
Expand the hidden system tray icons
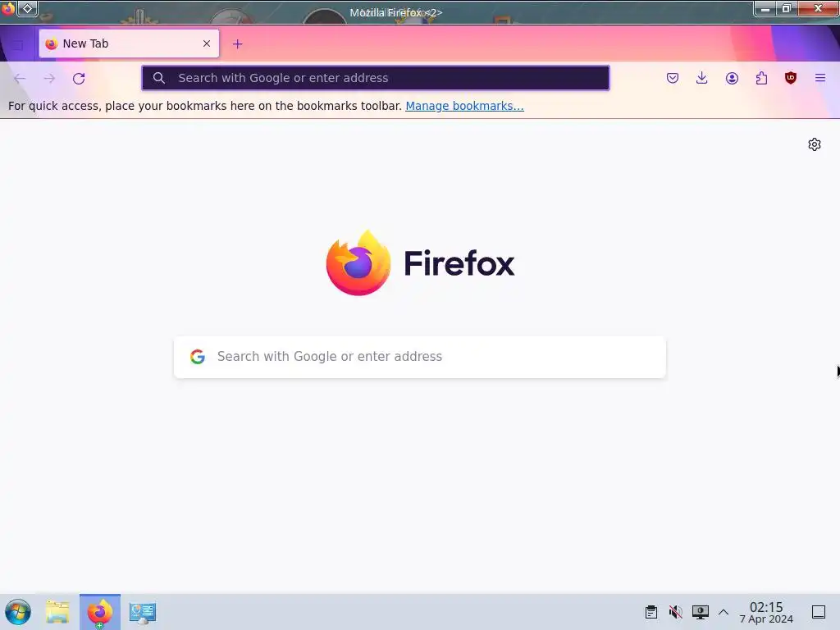pyautogui.click(x=724, y=612)
